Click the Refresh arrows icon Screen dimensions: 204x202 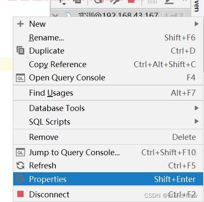20,165
